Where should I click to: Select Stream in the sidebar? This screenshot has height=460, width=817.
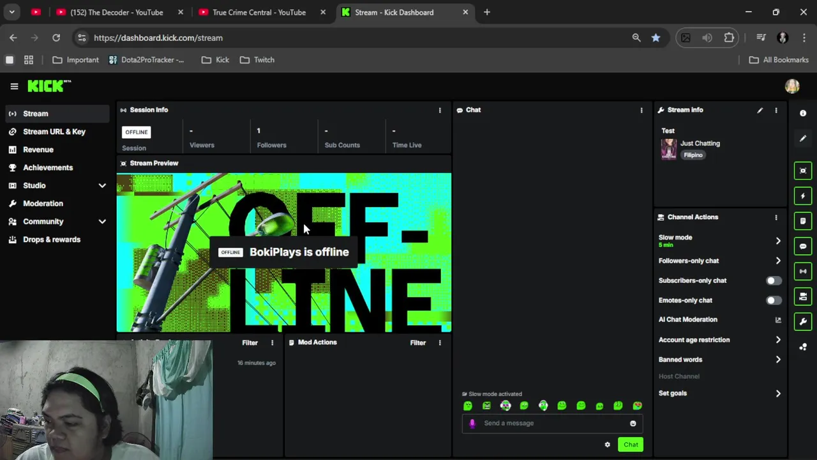coord(57,114)
